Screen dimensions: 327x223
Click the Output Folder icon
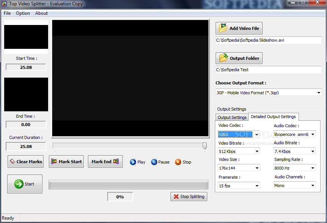point(224,58)
